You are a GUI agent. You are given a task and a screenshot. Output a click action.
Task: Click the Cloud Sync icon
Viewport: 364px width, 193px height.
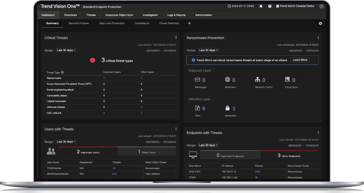(288, 80)
